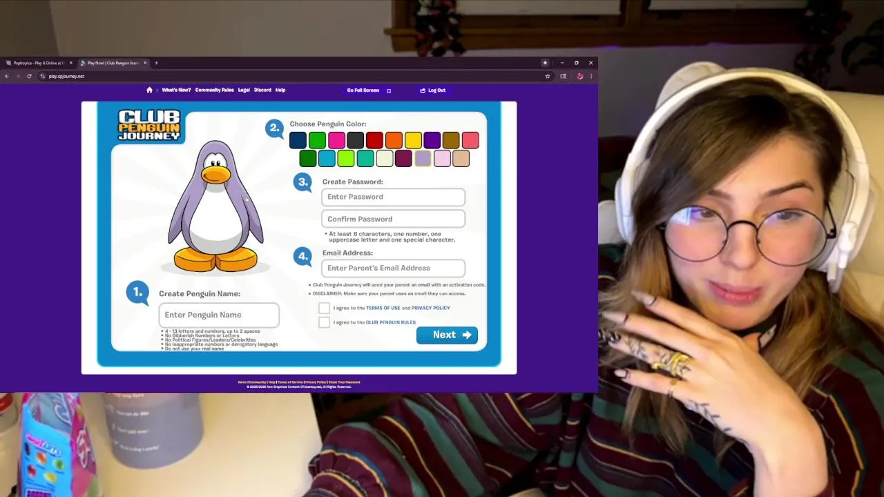This screenshot has height=497, width=884.
Task: Click the browser address bar URL
Action: coord(66,76)
